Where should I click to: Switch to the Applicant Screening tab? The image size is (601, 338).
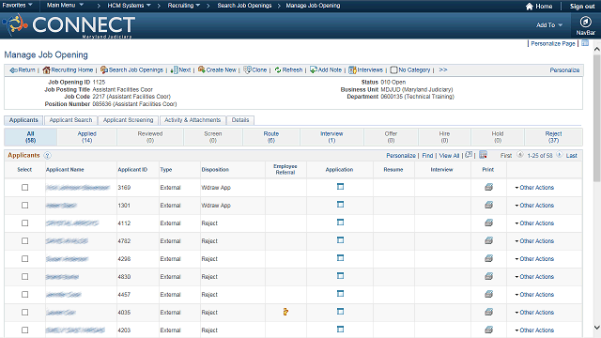click(x=128, y=120)
